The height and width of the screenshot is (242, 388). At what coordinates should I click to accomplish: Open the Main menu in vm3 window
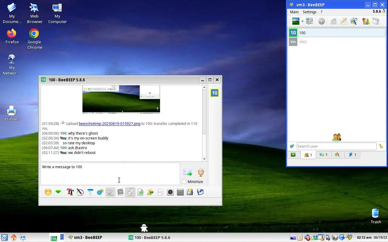(x=294, y=12)
